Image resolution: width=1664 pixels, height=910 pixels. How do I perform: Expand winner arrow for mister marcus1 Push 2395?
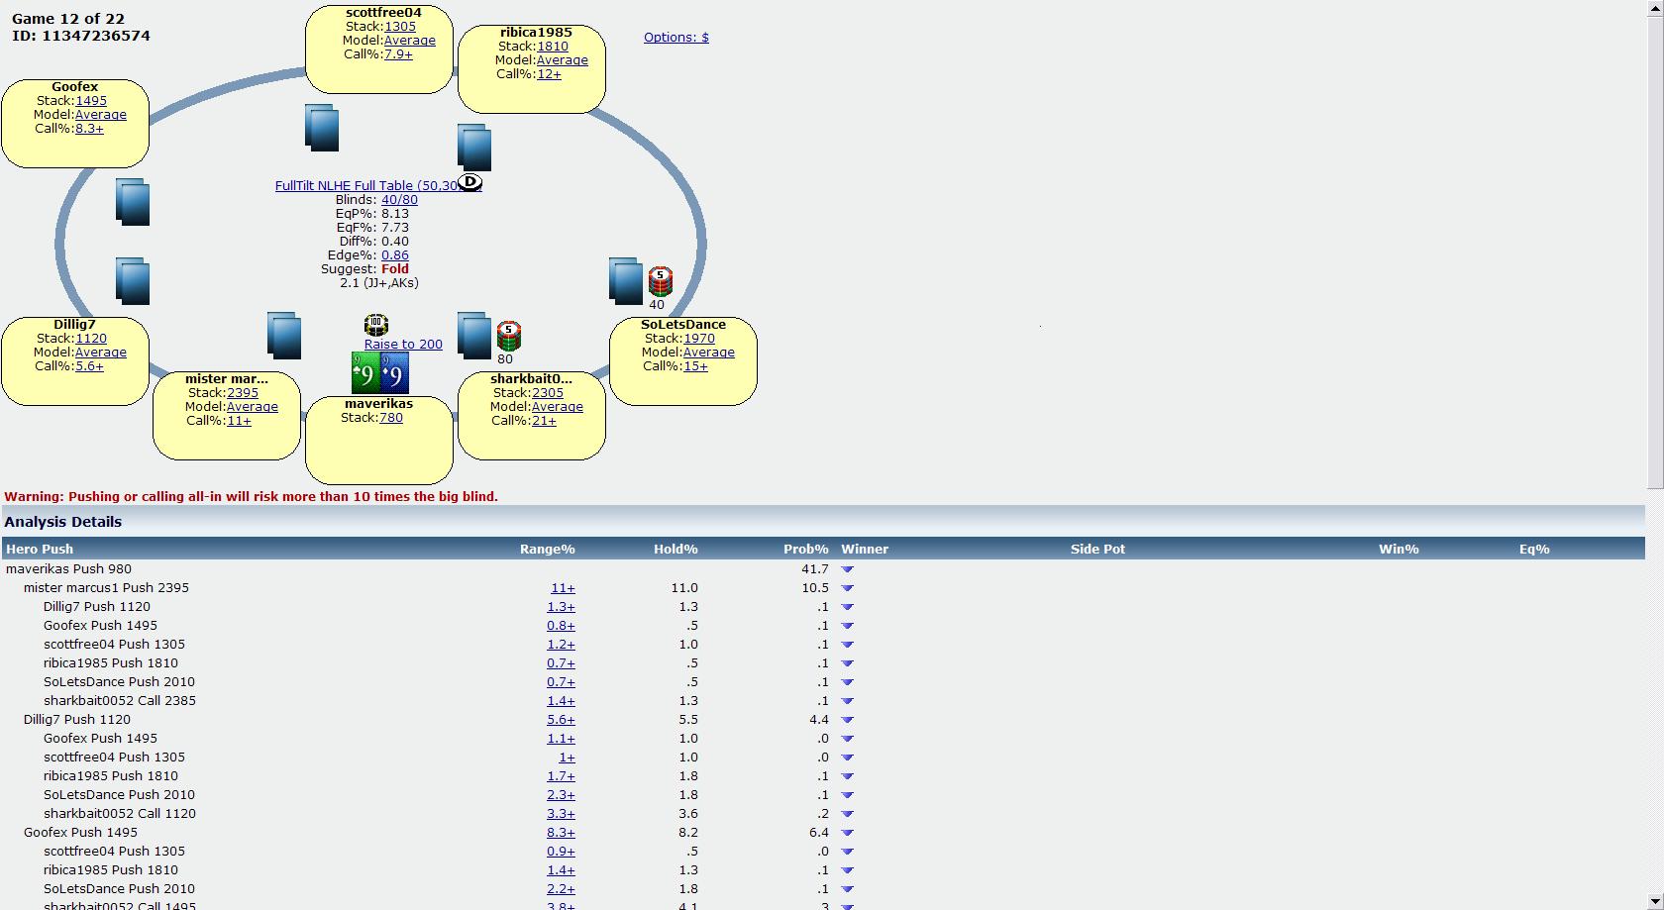pyautogui.click(x=847, y=588)
